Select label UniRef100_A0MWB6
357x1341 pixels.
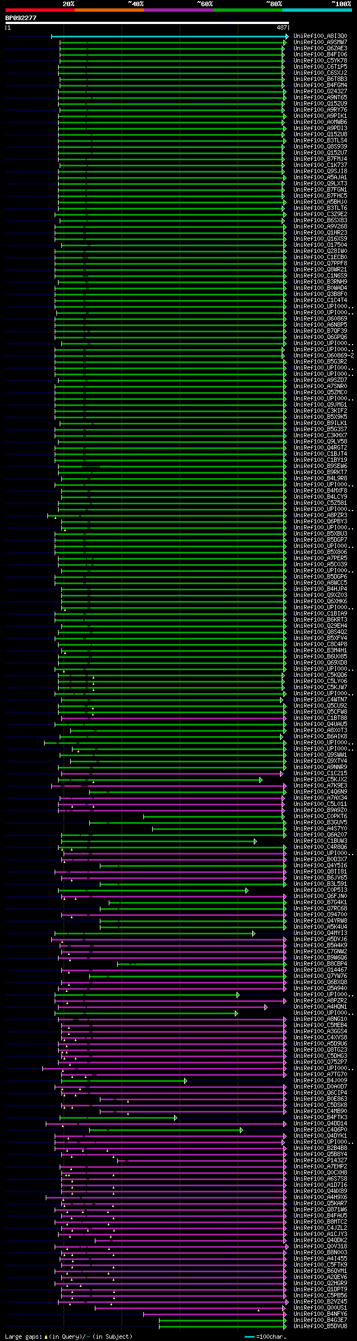click(x=320, y=122)
